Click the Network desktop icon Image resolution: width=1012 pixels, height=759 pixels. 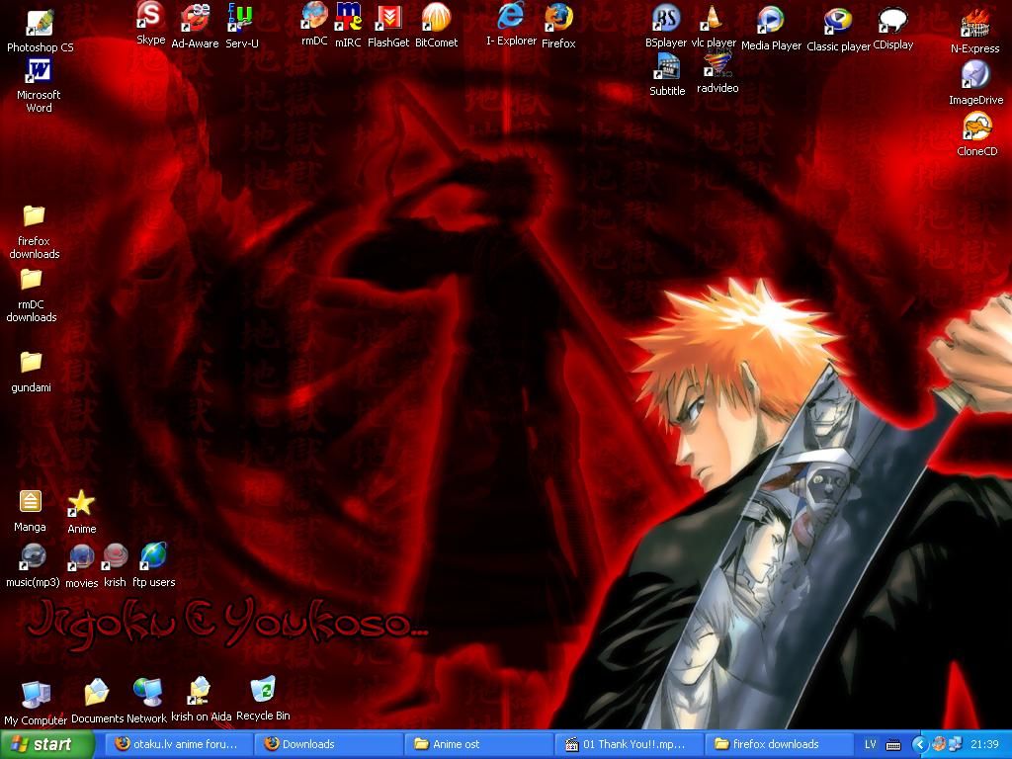tap(147, 693)
